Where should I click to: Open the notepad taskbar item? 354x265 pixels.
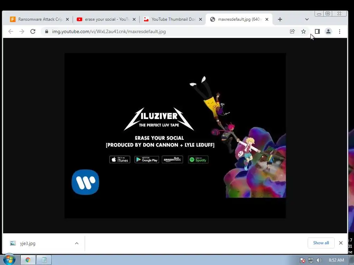pyautogui.click(x=44, y=260)
